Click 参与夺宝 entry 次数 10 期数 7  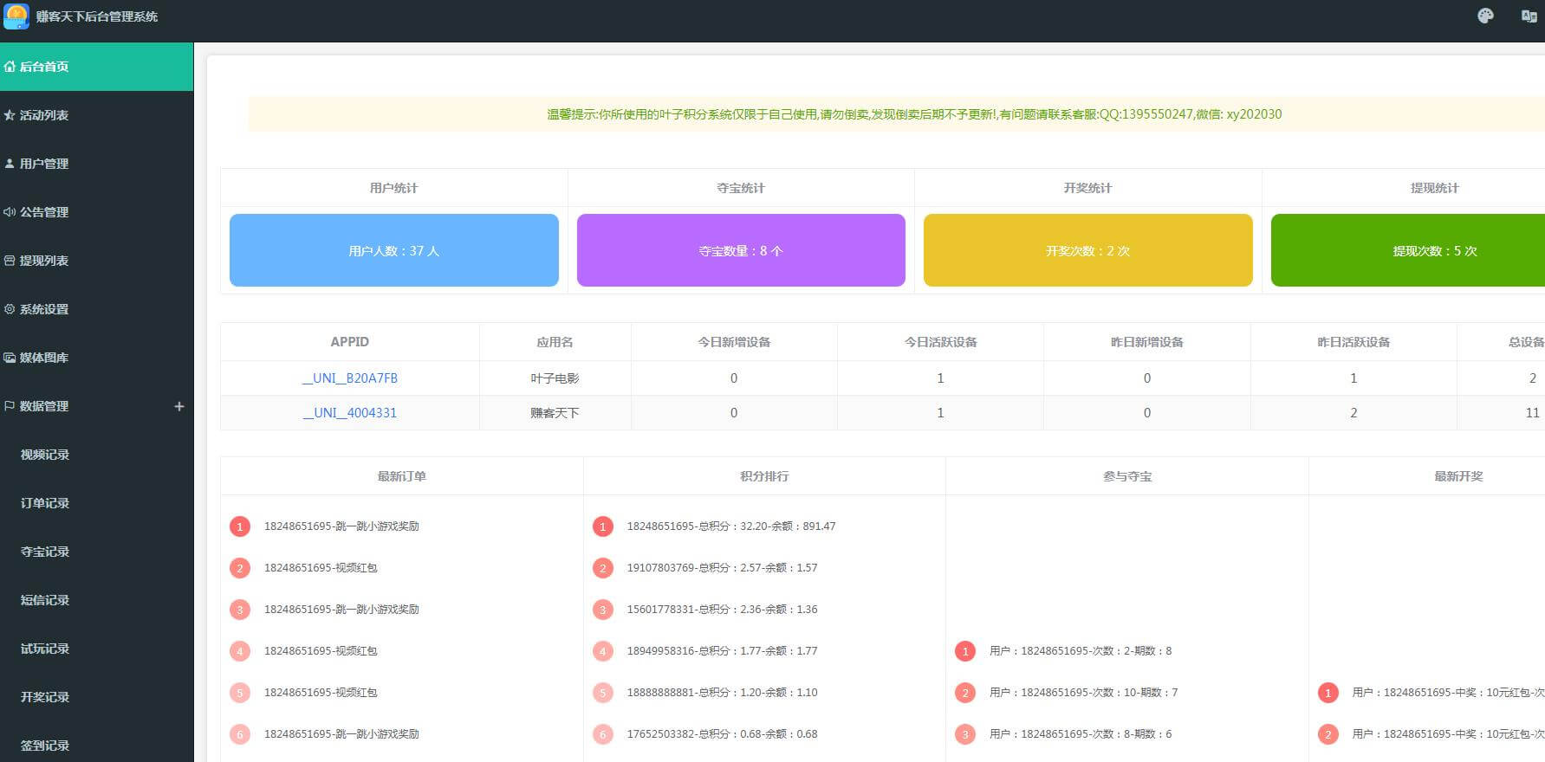tap(1084, 693)
